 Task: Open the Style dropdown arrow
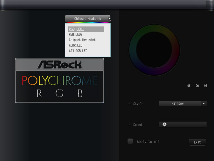tap(204, 103)
